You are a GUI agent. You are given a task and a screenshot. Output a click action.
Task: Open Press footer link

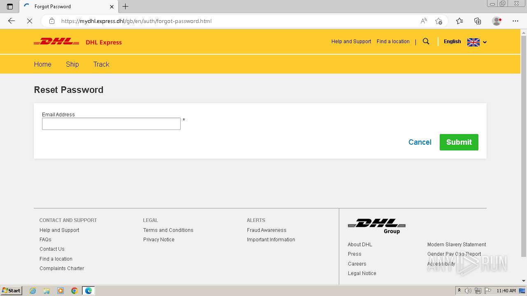point(354,254)
